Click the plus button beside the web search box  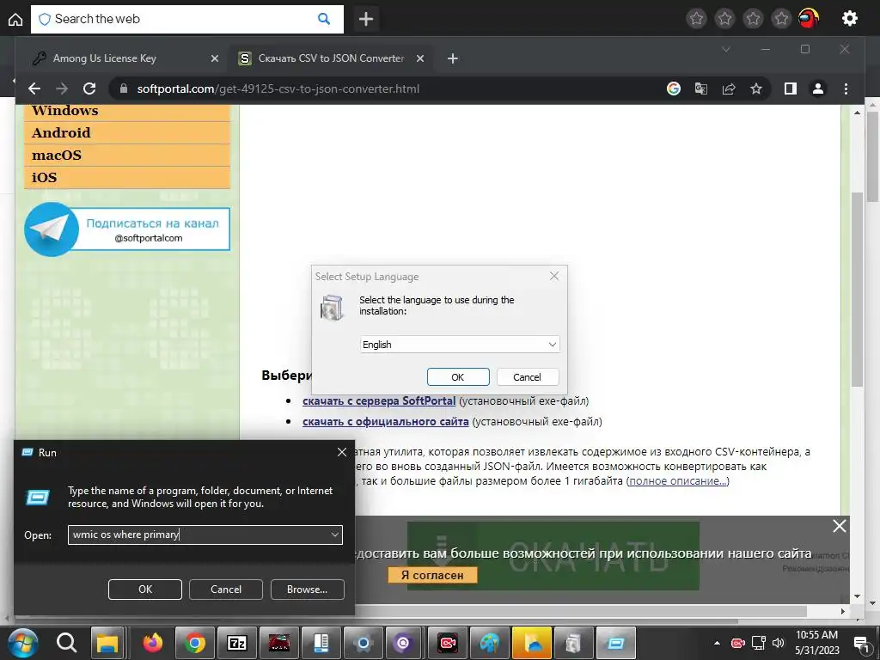click(x=366, y=19)
